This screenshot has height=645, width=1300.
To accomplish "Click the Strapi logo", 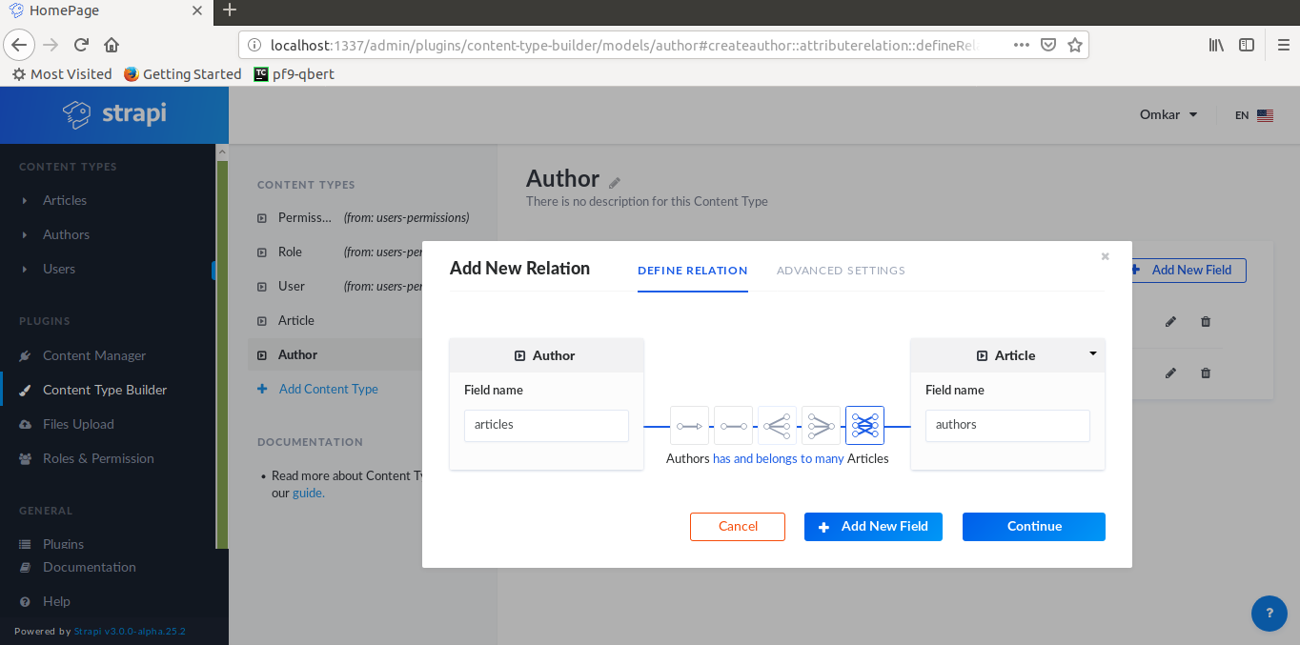I will pyautogui.click(x=113, y=114).
